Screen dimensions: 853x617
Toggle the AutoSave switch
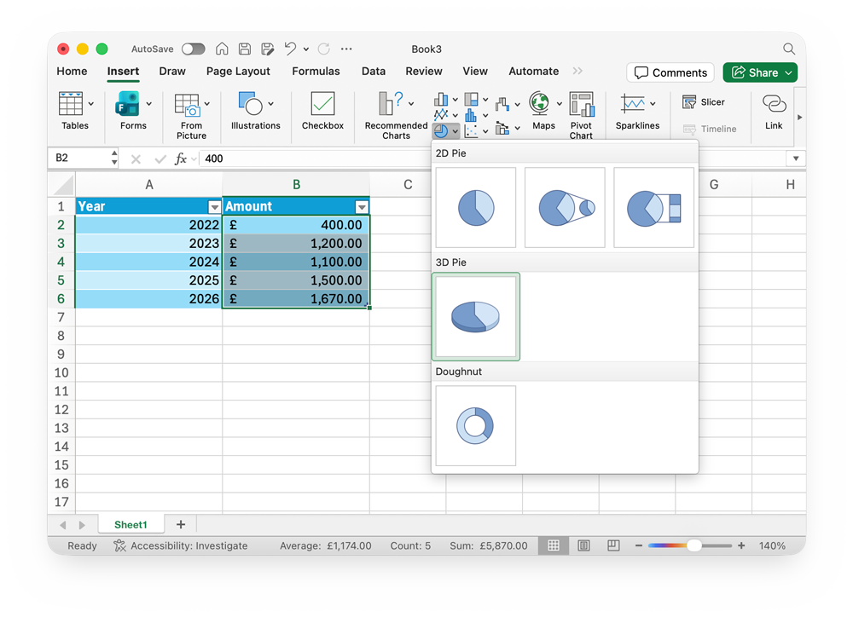coord(194,49)
